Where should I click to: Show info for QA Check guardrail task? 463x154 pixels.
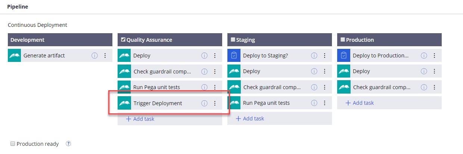[204, 72]
